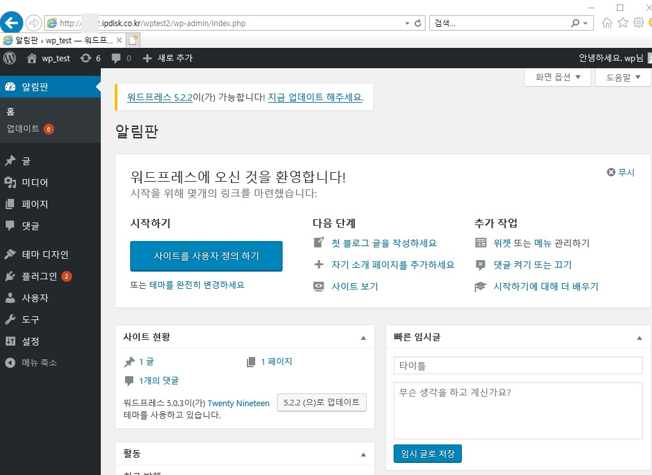Click the plus icon for 새로 추가
The image size is (652, 475).
point(147,59)
